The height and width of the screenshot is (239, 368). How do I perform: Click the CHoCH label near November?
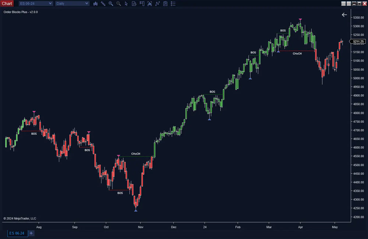[x=135, y=154]
